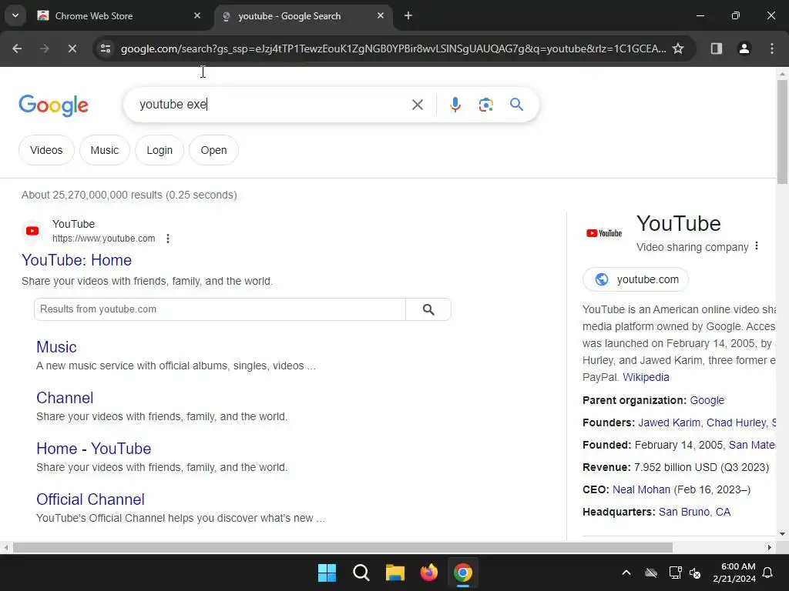Image resolution: width=789 pixels, height=591 pixels.
Task: Open the Official Channel sitelink
Action: coord(91,499)
